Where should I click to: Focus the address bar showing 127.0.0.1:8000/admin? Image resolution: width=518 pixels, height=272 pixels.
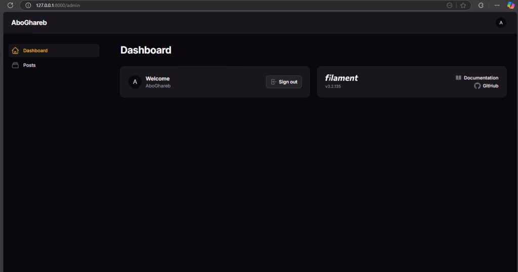[202, 5]
